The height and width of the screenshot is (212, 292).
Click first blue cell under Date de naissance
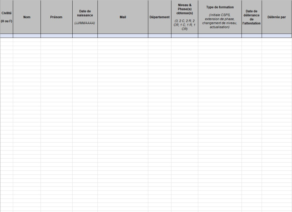(x=85, y=36)
